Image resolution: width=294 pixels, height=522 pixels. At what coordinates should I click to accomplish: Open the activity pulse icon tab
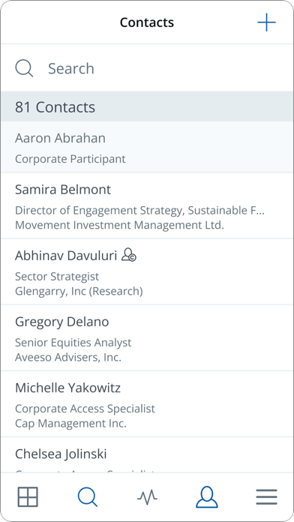pos(147,497)
